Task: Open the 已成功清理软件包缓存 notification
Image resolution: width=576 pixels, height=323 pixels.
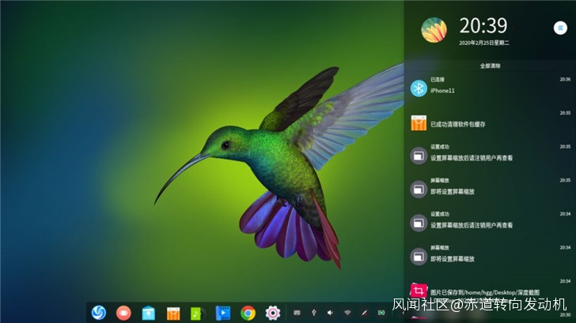Action: click(457, 124)
